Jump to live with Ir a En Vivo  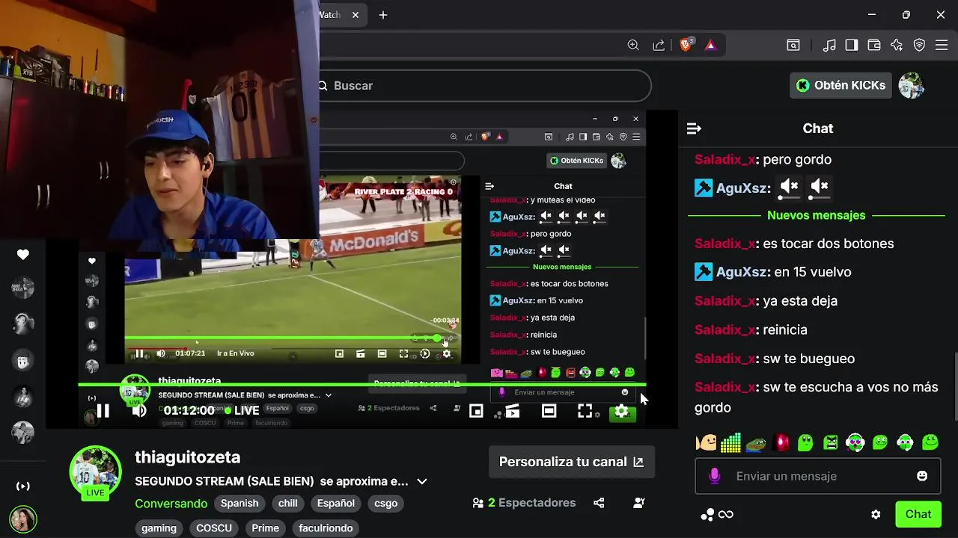(236, 353)
